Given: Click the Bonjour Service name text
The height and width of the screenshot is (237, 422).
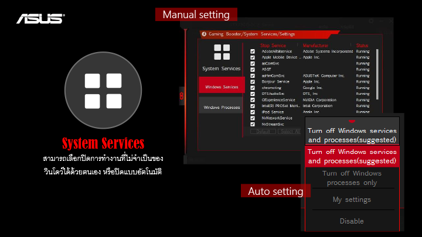Looking at the screenshot, I should [x=275, y=82].
